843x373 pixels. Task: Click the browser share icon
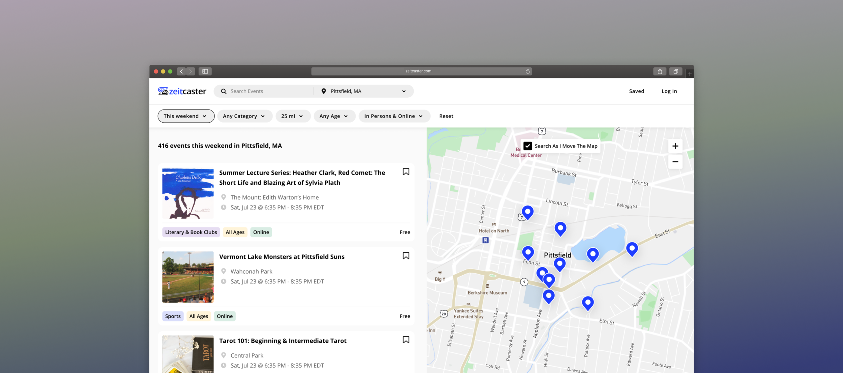pyautogui.click(x=660, y=71)
